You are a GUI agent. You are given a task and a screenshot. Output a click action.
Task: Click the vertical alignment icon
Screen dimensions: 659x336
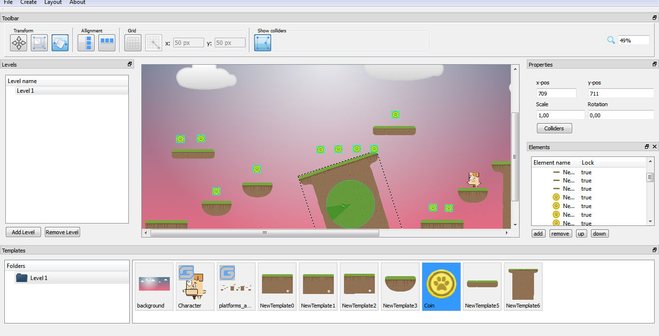pyautogui.click(x=86, y=43)
